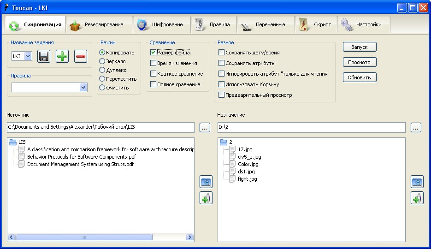Viewport: 431px width, 249px height.
Task: Enable the Использовать Корзину checkbox
Action: point(222,85)
